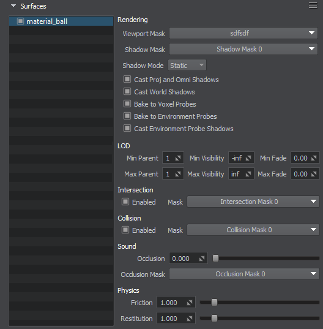Open the Occlusion Mask 0 dropdown
Image resolution: width=323 pixels, height=329 pixels.
pos(244,274)
